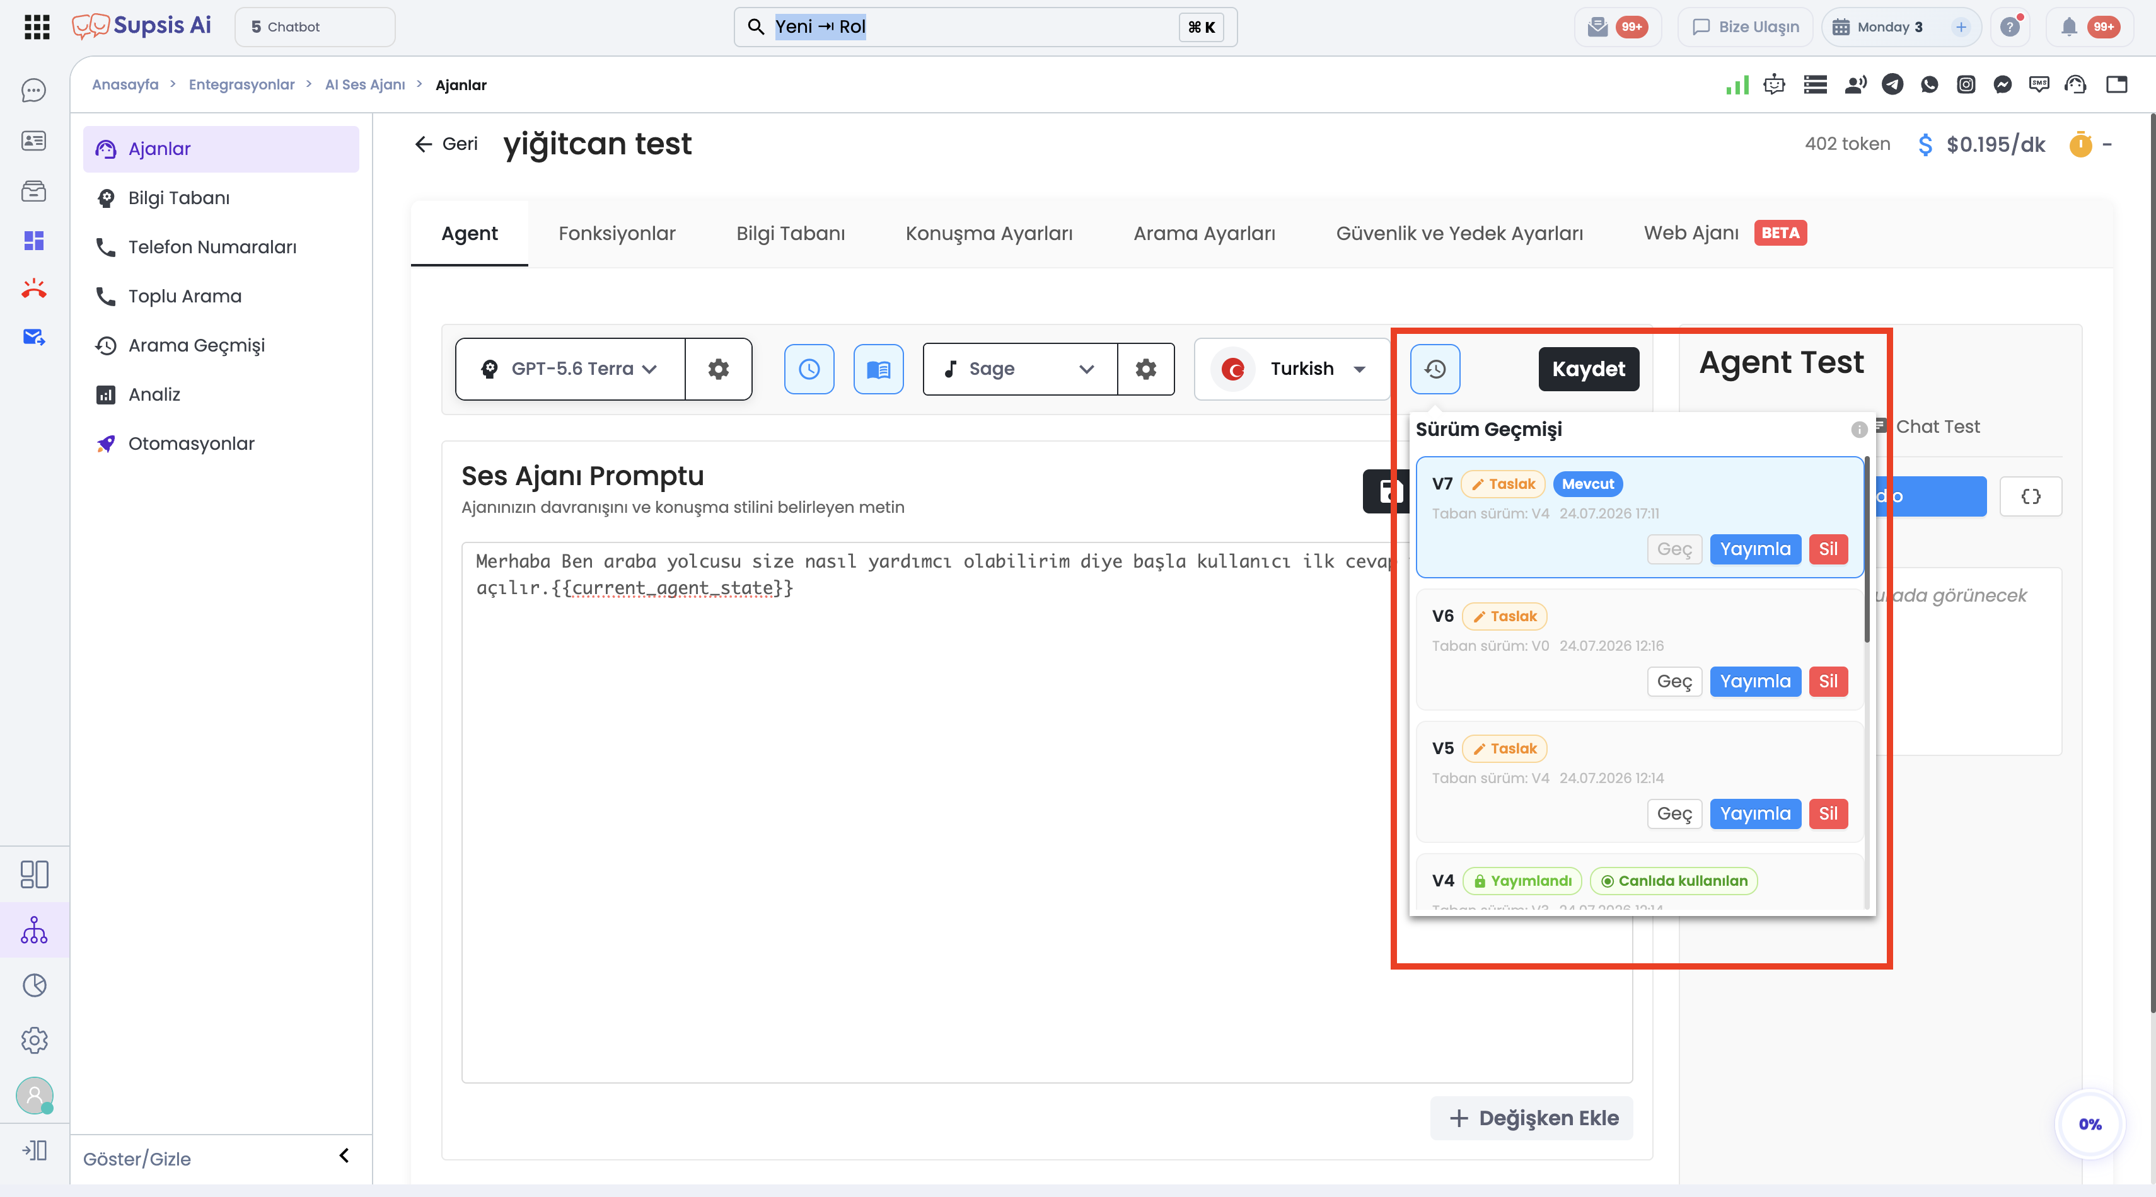The width and height of the screenshot is (2156, 1197).
Task: Click the blue mail forward icon
Action: coord(33,337)
